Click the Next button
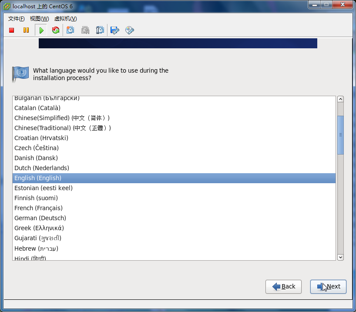The width and height of the screenshot is (356, 312). click(x=328, y=286)
